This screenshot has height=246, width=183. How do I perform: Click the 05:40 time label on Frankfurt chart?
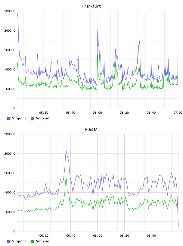[70, 113]
